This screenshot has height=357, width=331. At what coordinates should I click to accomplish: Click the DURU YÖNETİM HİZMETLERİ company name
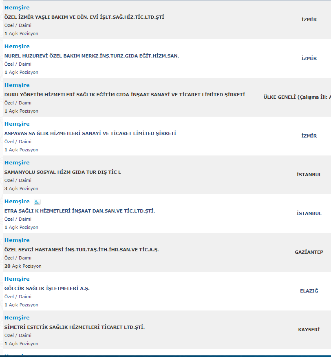(125, 95)
